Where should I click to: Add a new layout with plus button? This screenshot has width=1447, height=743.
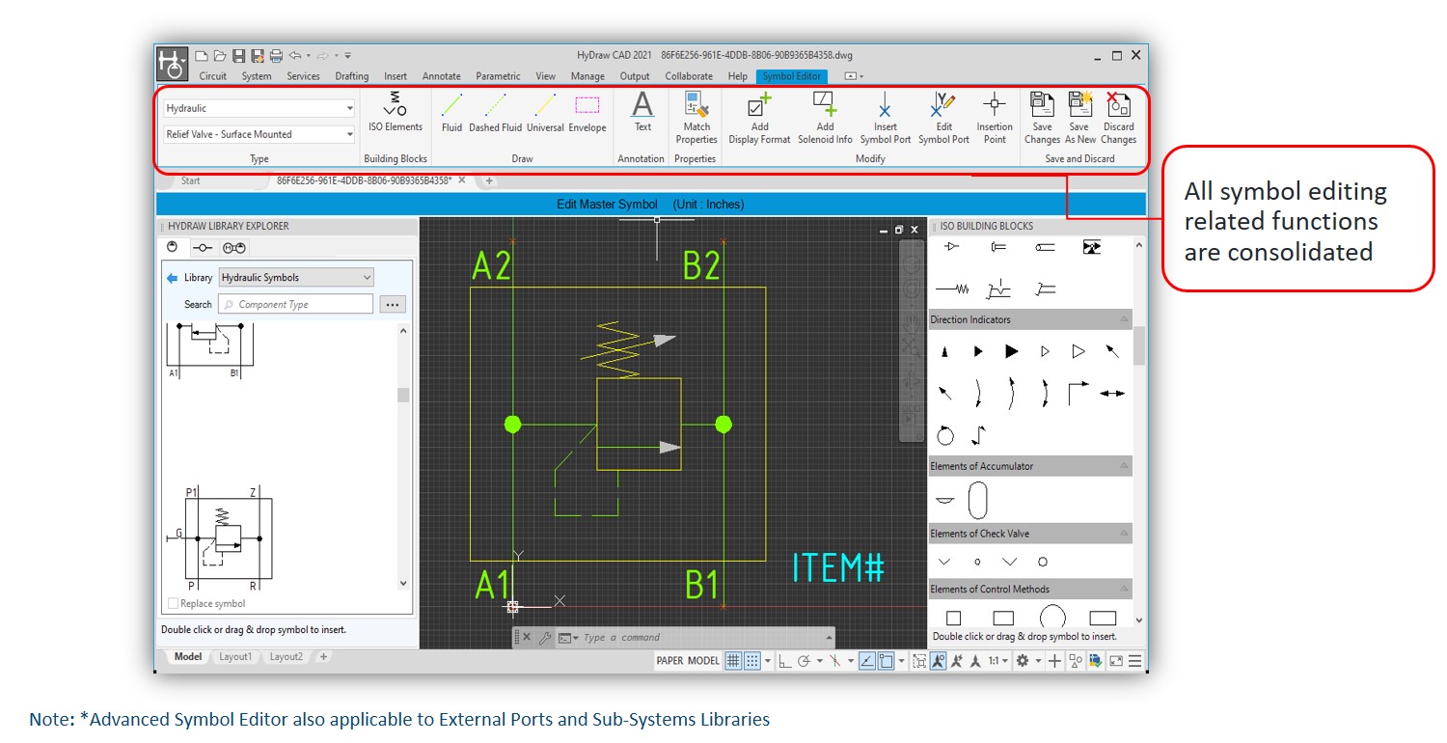point(323,657)
